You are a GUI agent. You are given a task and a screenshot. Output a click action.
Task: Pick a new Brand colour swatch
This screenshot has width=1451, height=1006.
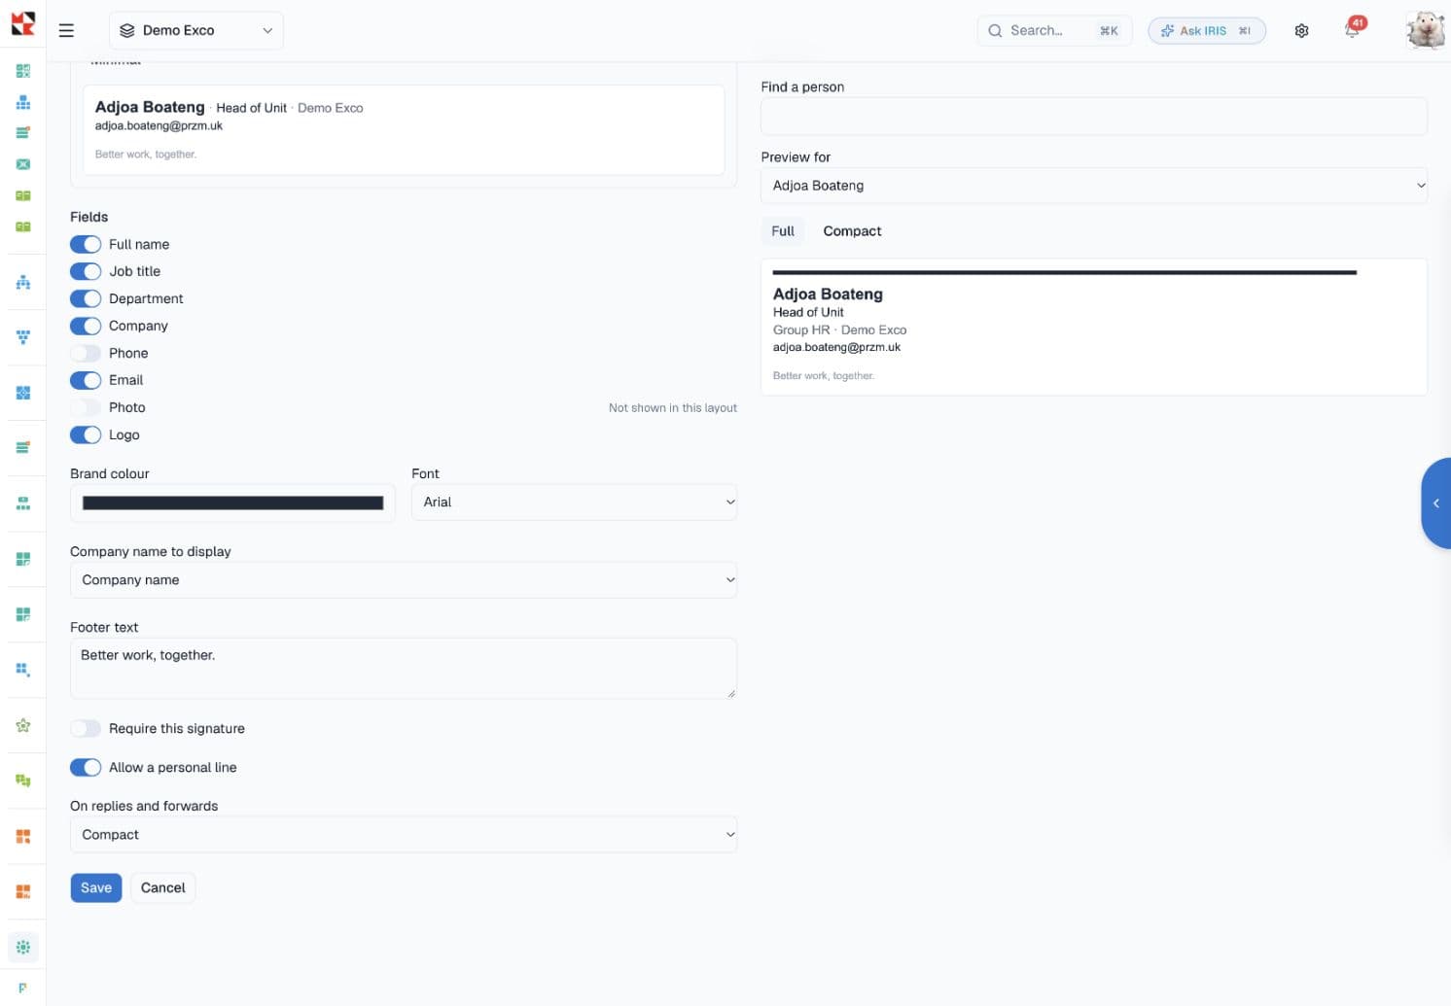pyautogui.click(x=232, y=503)
